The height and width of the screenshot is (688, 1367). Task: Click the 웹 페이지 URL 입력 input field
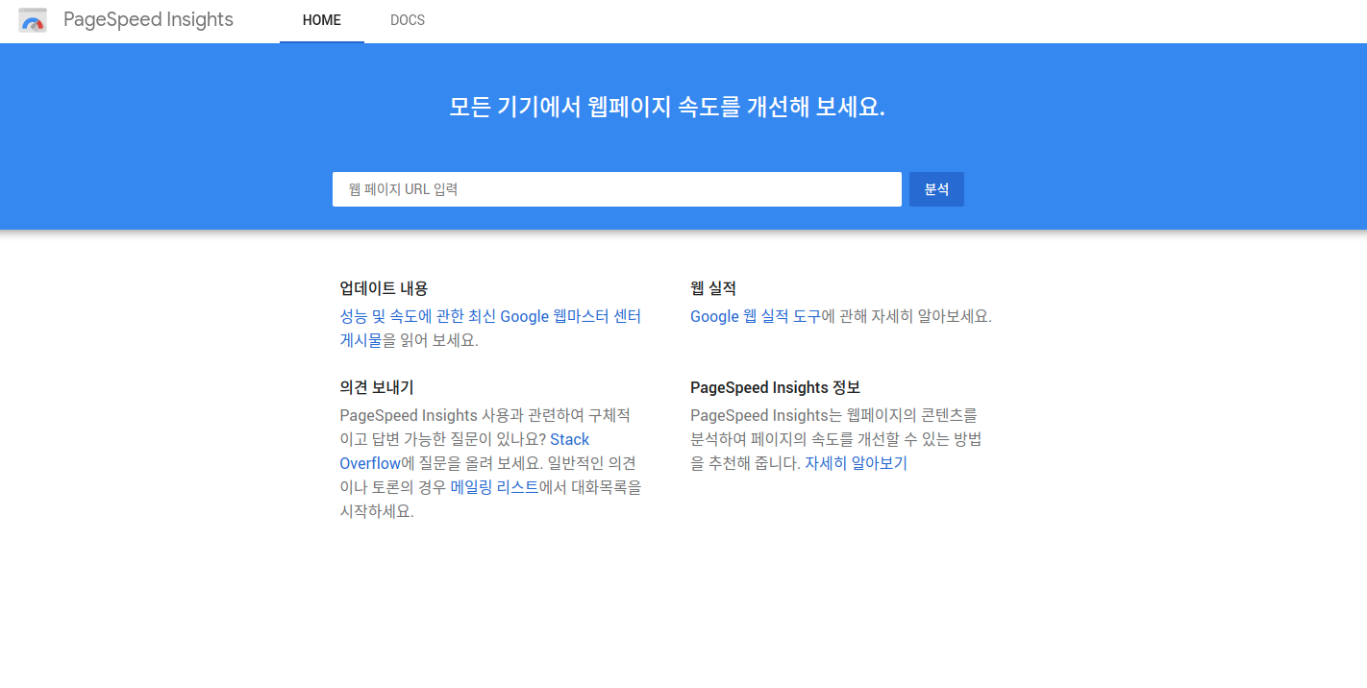[x=617, y=189]
